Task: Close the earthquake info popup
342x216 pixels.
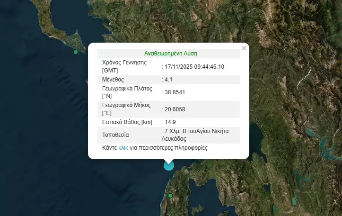Action: 244,48
